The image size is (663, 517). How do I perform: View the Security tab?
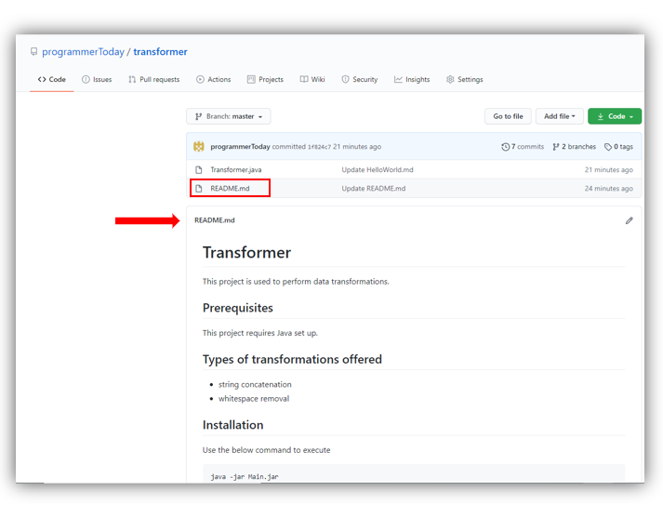point(360,79)
